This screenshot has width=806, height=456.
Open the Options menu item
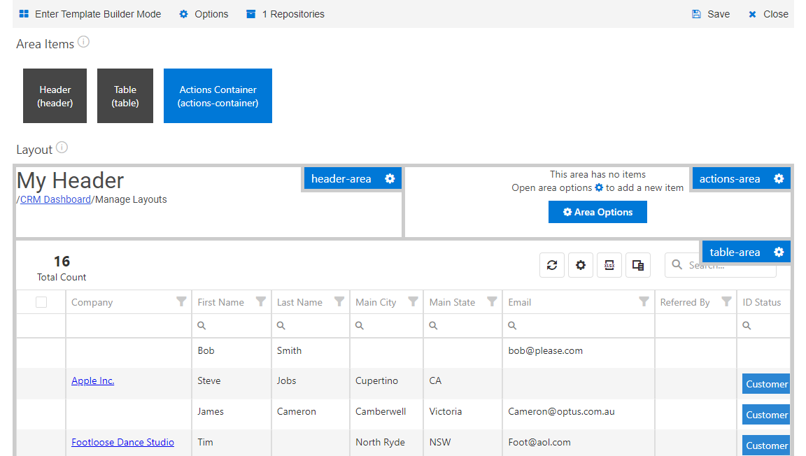pyautogui.click(x=204, y=14)
